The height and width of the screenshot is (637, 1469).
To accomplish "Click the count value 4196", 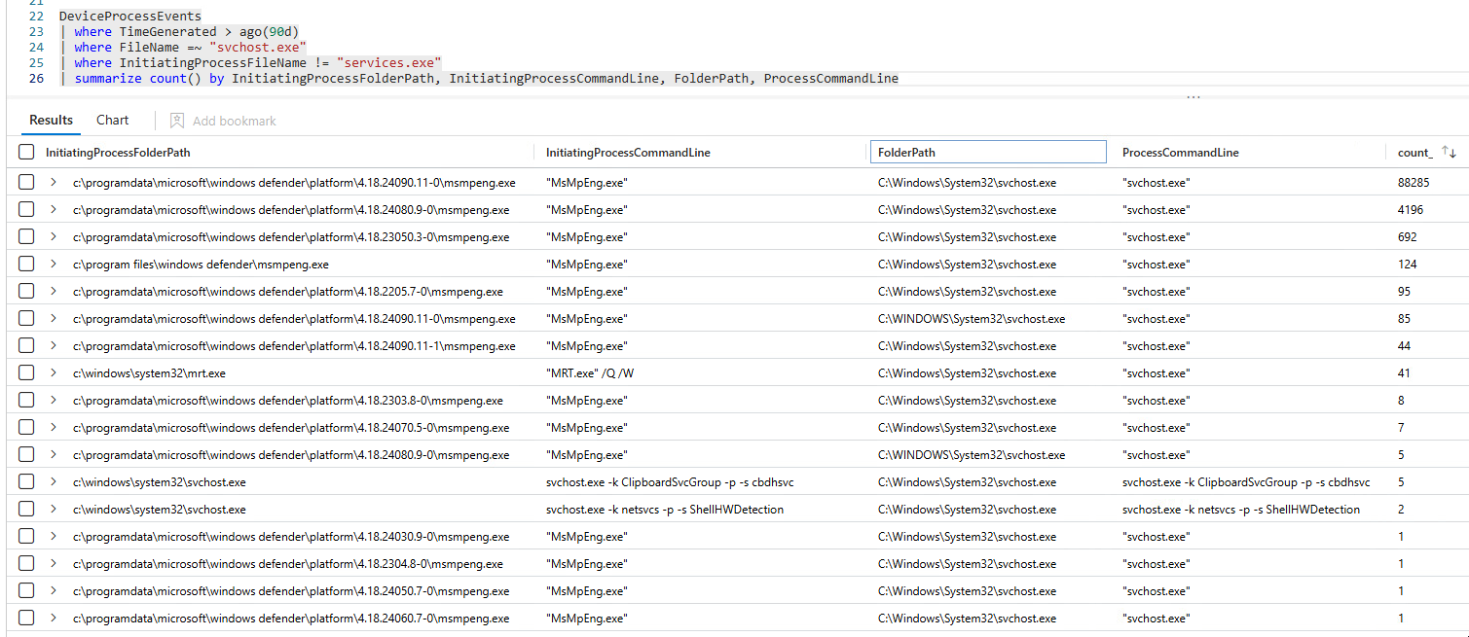I will [x=1411, y=210].
